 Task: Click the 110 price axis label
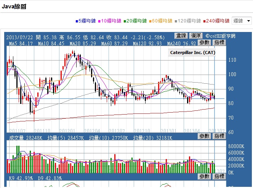(x=232, y=60)
